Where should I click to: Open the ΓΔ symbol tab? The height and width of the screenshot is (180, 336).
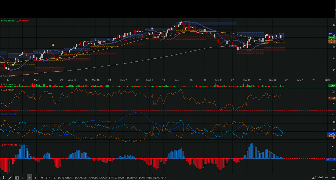click(x=54, y=178)
